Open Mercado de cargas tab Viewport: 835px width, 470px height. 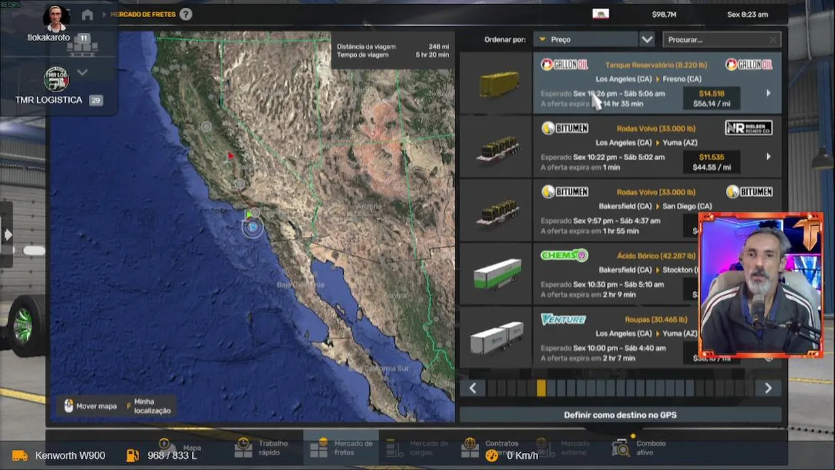pyautogui.click(x=417, y=447)
